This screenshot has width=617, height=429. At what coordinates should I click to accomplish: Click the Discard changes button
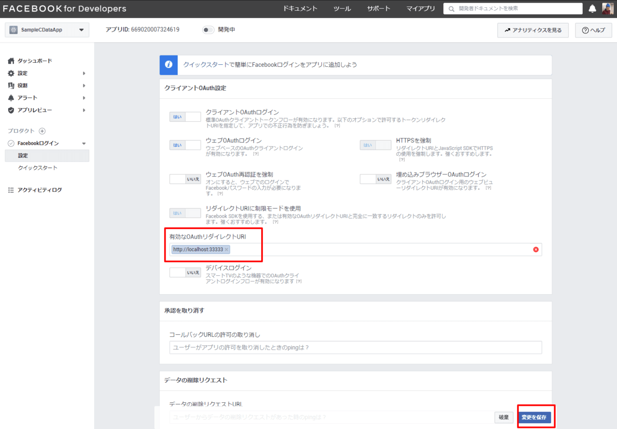(x=504, y=417)
